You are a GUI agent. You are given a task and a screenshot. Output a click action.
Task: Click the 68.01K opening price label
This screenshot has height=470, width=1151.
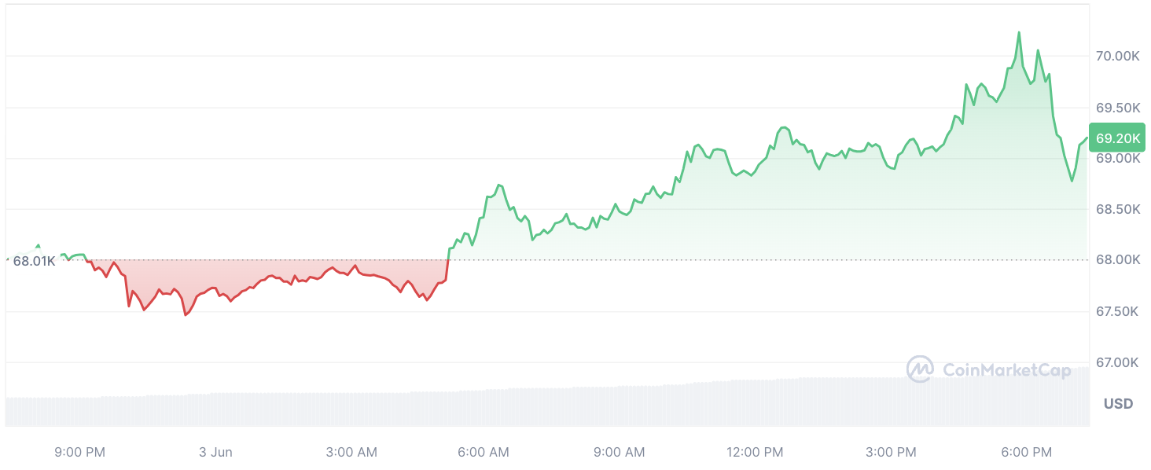34,261
